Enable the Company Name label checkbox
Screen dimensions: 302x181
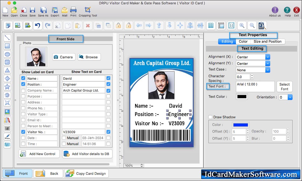(x=23, y=90)
